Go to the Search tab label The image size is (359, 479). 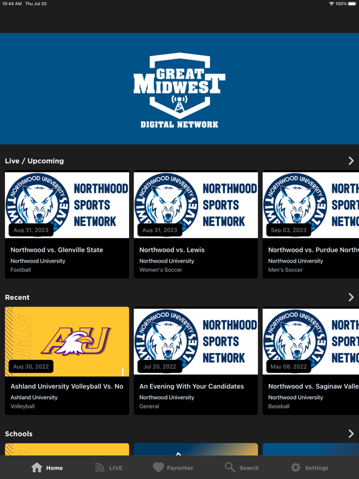coord(249,468)
